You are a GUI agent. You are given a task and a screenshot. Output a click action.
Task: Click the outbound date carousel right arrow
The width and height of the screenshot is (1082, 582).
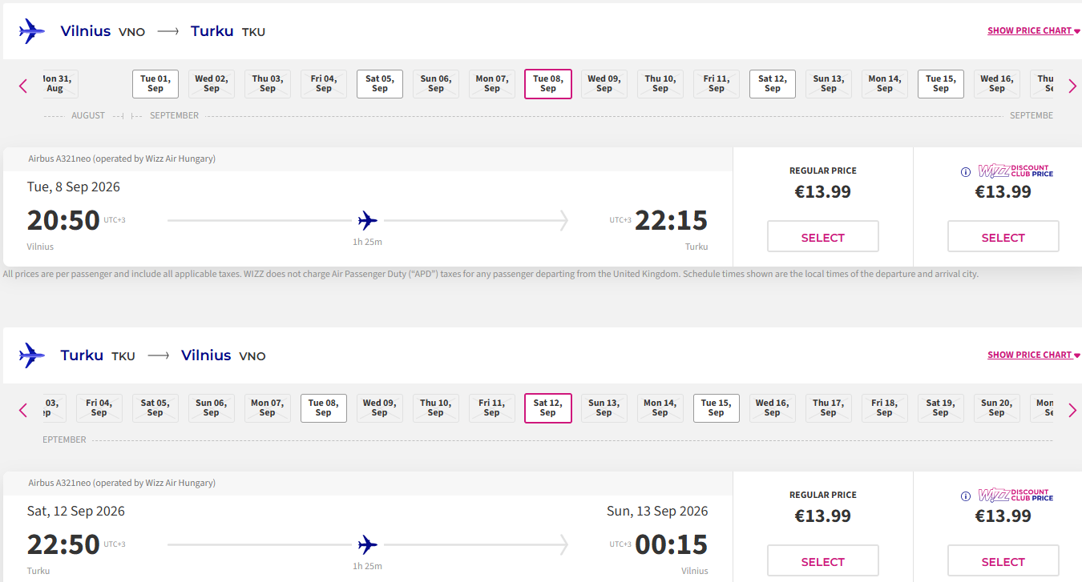click(x=1072, y=86)
